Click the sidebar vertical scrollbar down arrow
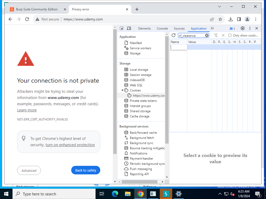The width and height of the screenshot is (266, 199). (x=167, y=177)
